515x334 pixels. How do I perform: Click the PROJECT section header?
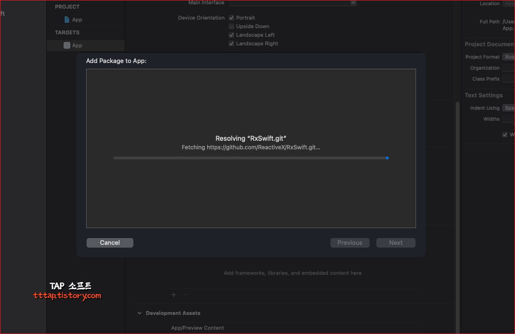coord(67,7)
